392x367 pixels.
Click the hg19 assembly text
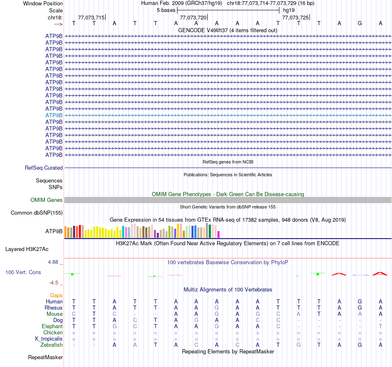click(x=289, y=10)
